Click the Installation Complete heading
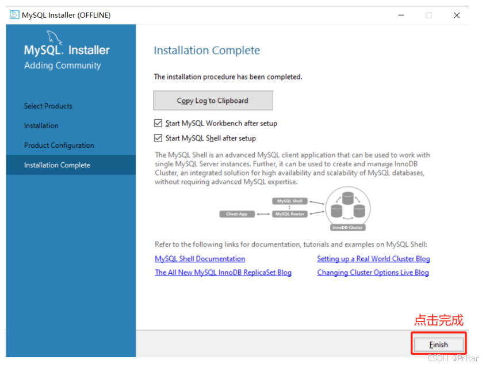This screenshot has width=486, height=367. (x=206, y=51)
